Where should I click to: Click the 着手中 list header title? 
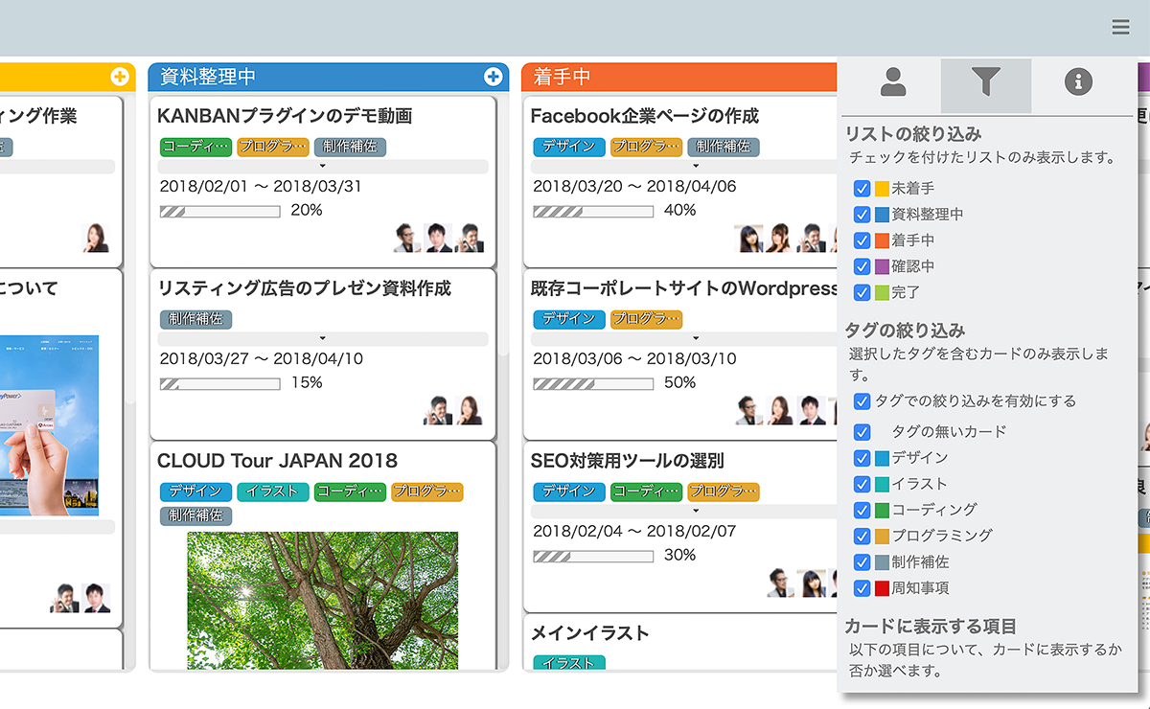coord(562,77)
